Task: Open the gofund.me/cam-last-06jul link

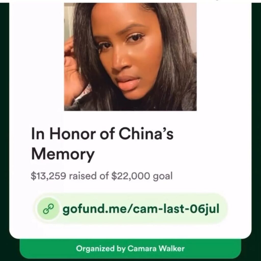Action: (x=130, y=209)
